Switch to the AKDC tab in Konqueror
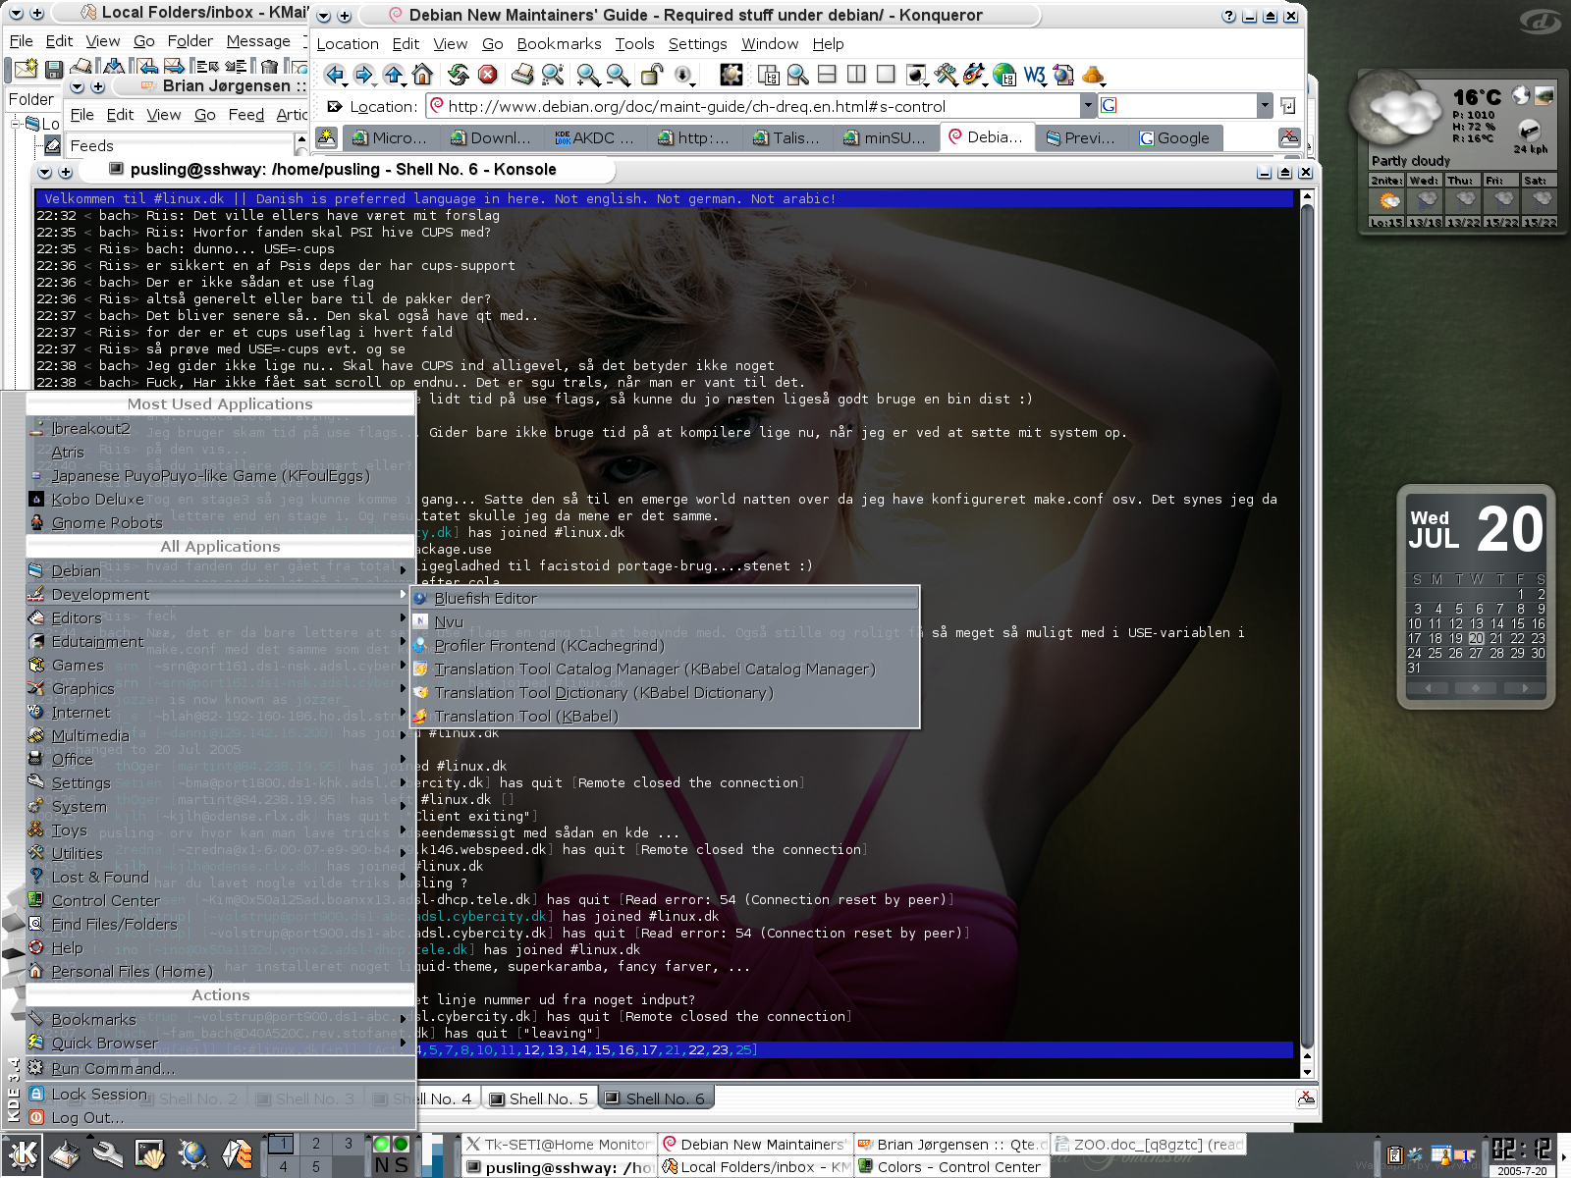This screenshot has height=1178, width=1571. click(x=594, y=138)
